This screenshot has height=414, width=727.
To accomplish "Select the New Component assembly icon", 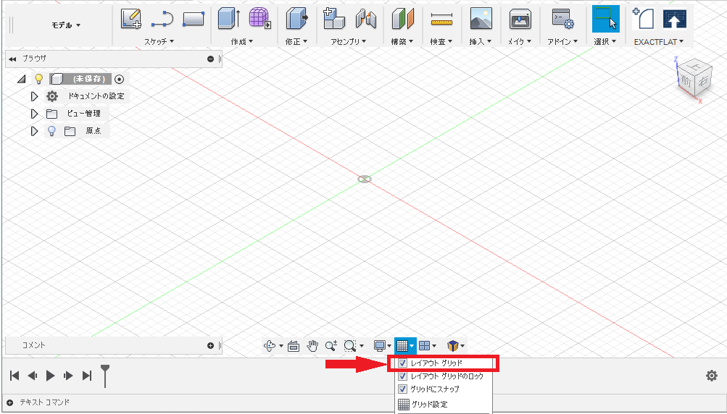I will click(334, 19).
